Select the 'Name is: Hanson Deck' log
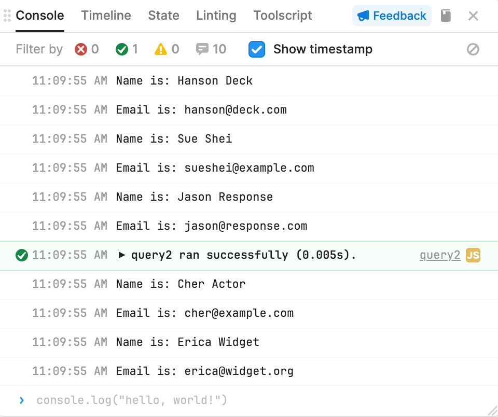The width and height of the screenshot is (498, 417). 249,81
